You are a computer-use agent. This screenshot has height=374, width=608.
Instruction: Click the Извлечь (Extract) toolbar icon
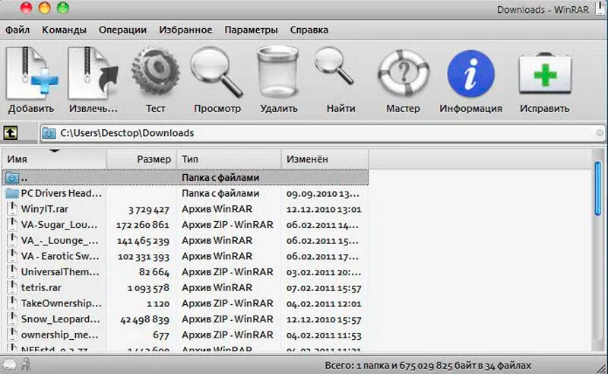pyautogui.click(x=93, y=74)
